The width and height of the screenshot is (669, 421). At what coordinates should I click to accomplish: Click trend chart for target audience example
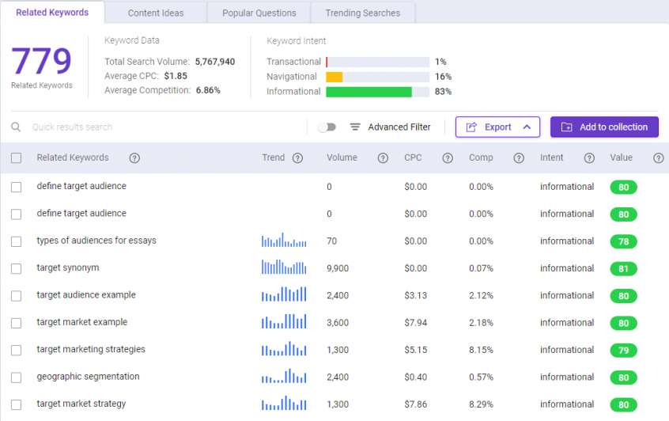pyautogui.click(x=284, y=294)
